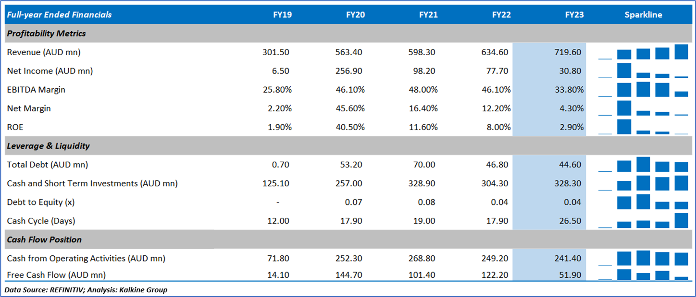Viewport: 696px width, 297px height.
Task: Select the Total Debt sparkline chart
Action: 643,165
